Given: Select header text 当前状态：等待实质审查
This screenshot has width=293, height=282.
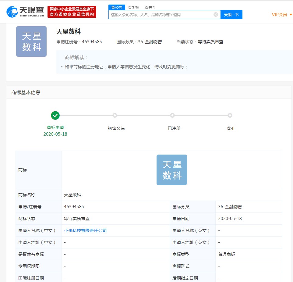Looking at the screenshot, I should tap(200, 42).
